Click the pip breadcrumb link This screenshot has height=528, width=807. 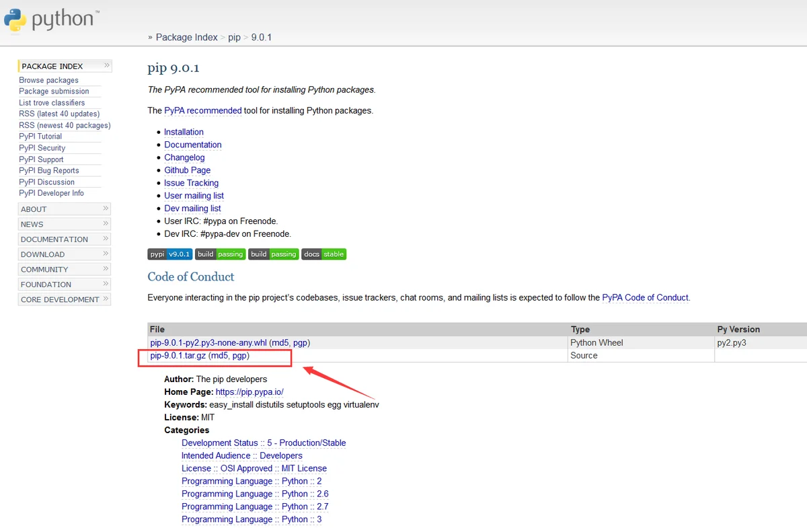tap(234, 38)
